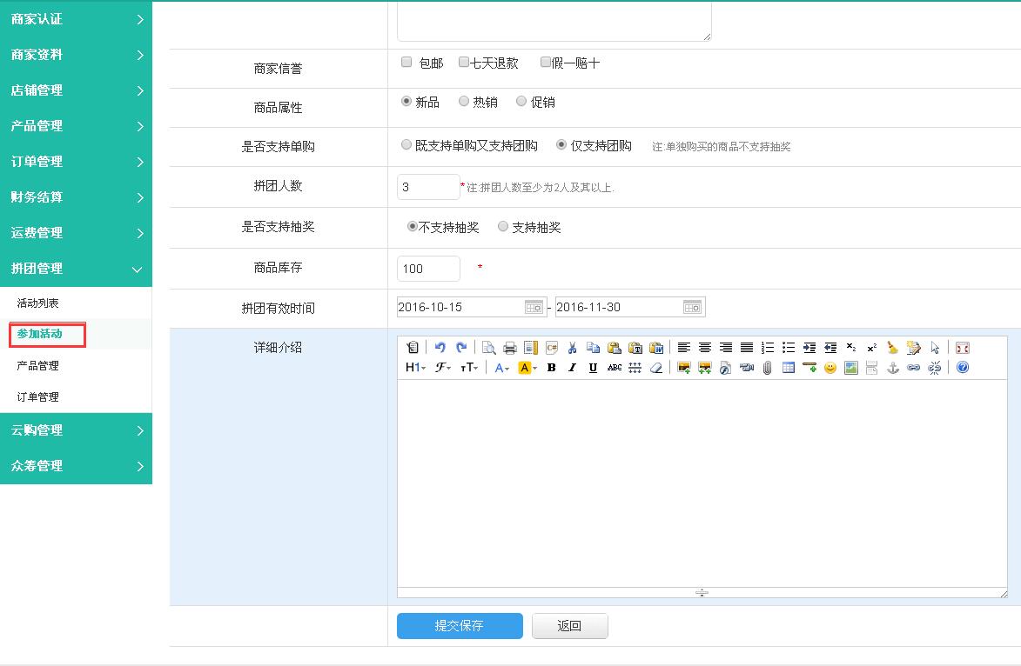Screen dimensions: 1021x666
Task: Enable the 七天退款 checkbox
Action: (464, 63)
